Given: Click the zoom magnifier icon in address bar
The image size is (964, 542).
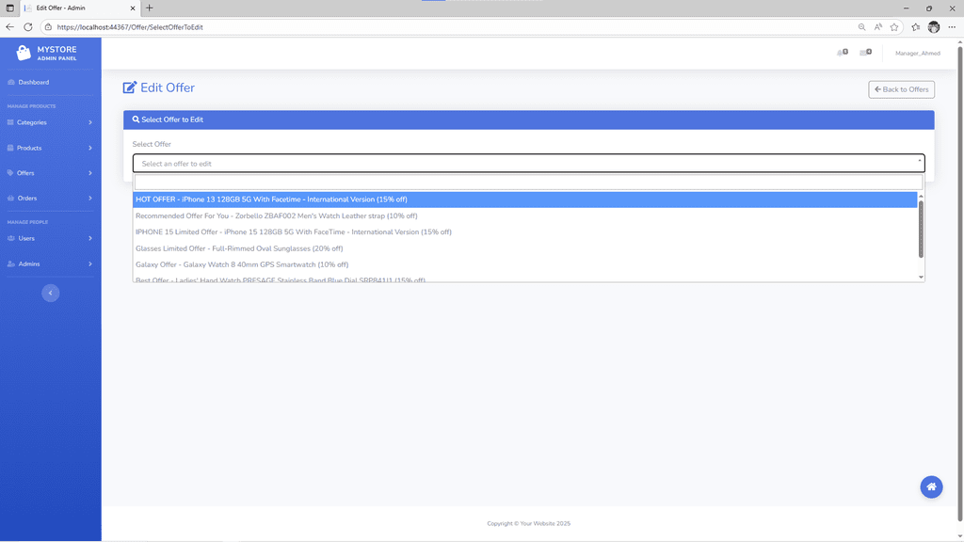Looking at the screenshot, I should tap(862, 27).
